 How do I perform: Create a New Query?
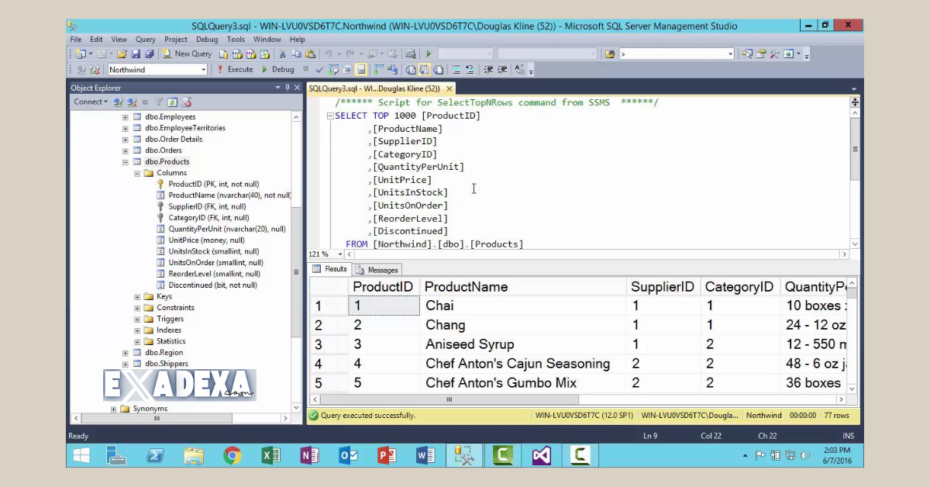(x=188, y=53)
